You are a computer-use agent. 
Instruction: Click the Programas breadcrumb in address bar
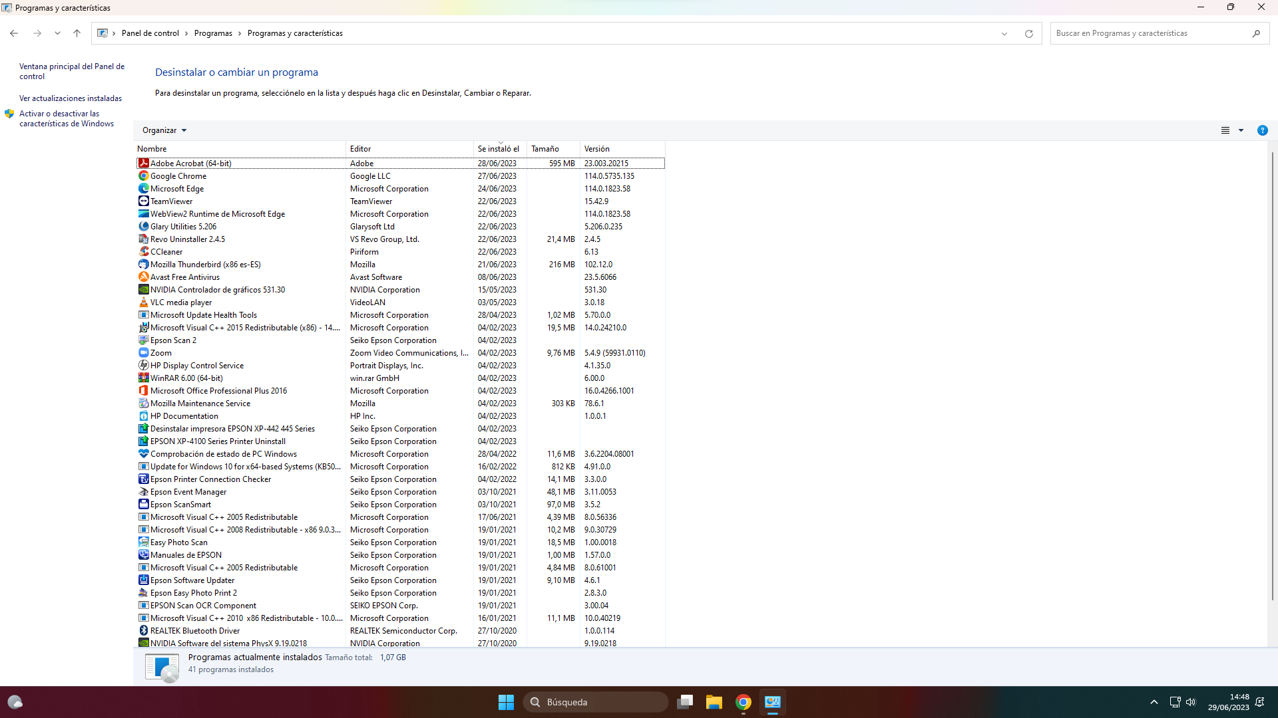(213, 33)
